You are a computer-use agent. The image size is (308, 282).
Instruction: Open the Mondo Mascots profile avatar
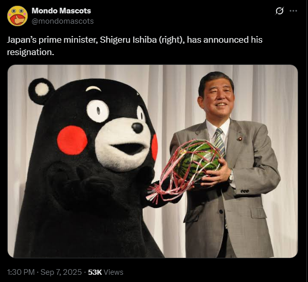click(17, 16)
